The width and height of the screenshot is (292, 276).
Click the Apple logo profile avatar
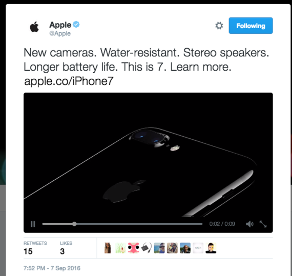pos(34,27)
